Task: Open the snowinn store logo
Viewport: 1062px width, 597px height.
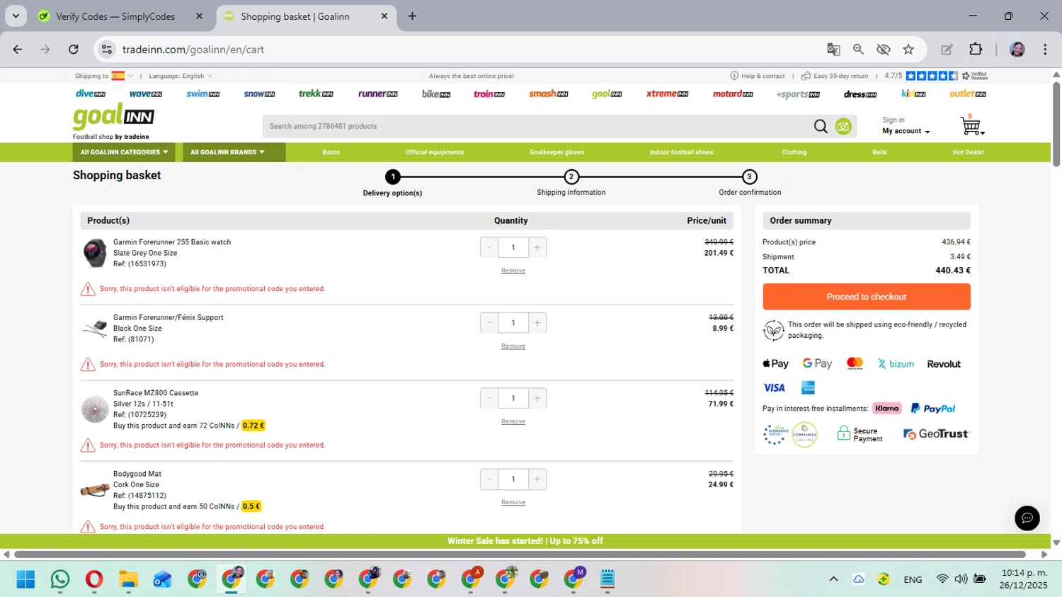Action: 259,93
